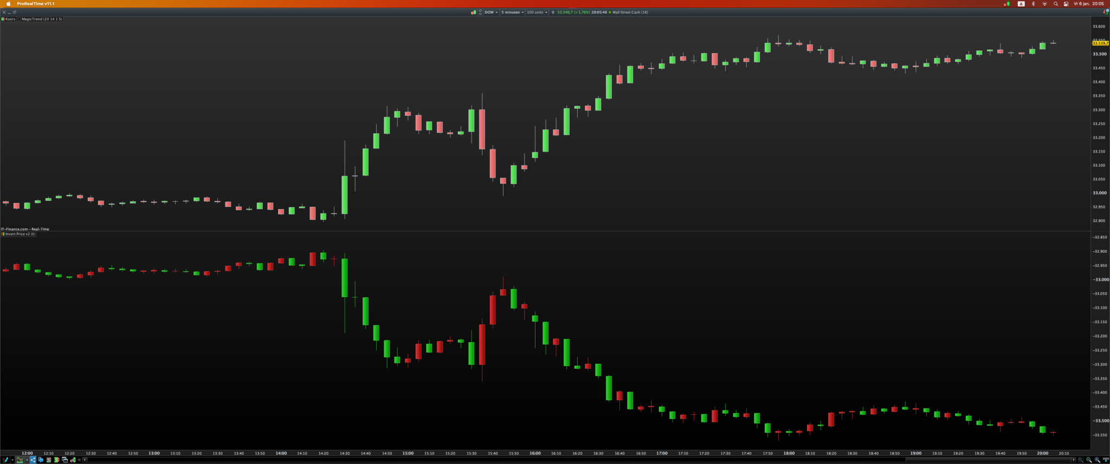The height and width of the screenshot is (464, 1110).
Task: Click the 18:00 time axis label
Action: 789,453
